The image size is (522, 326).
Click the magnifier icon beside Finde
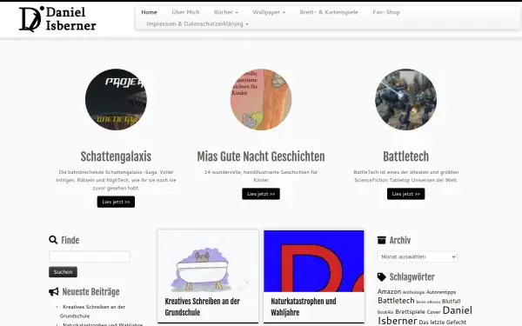pos(53,240)
